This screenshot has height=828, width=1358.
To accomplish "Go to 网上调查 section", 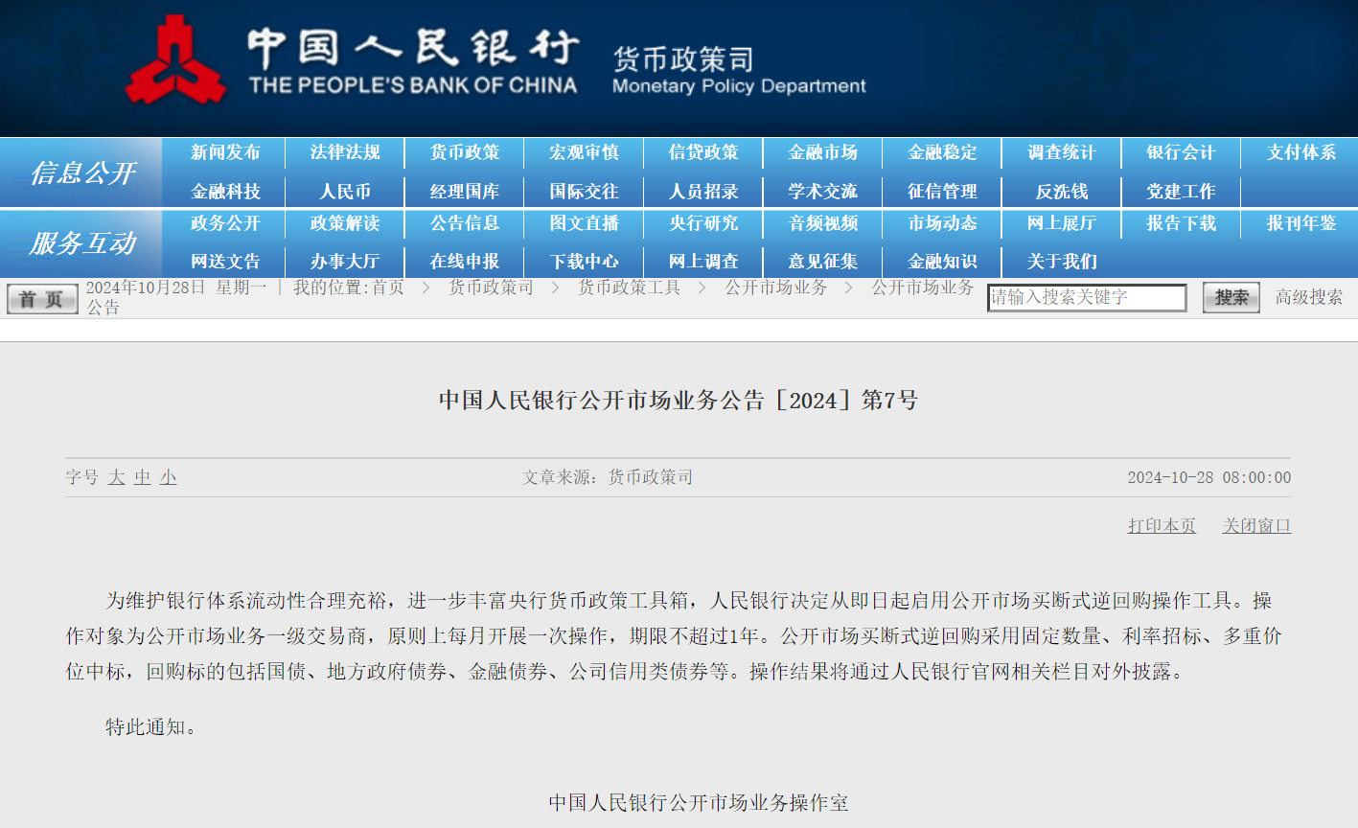I will point(703,262).
